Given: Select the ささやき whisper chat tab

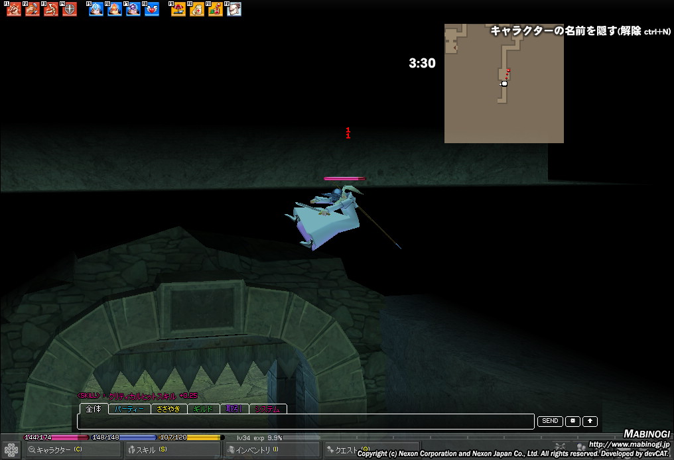Looking at the screenshot, I should (x=169, y=409).
